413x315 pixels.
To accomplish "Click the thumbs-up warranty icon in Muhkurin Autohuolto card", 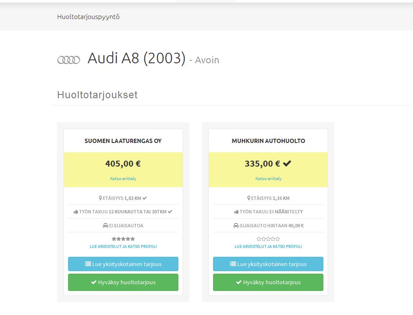I will [236, 212].
